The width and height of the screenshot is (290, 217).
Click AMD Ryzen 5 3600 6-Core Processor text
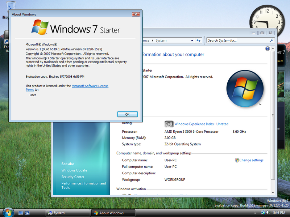pyautogui.click(x=191, y=132)
